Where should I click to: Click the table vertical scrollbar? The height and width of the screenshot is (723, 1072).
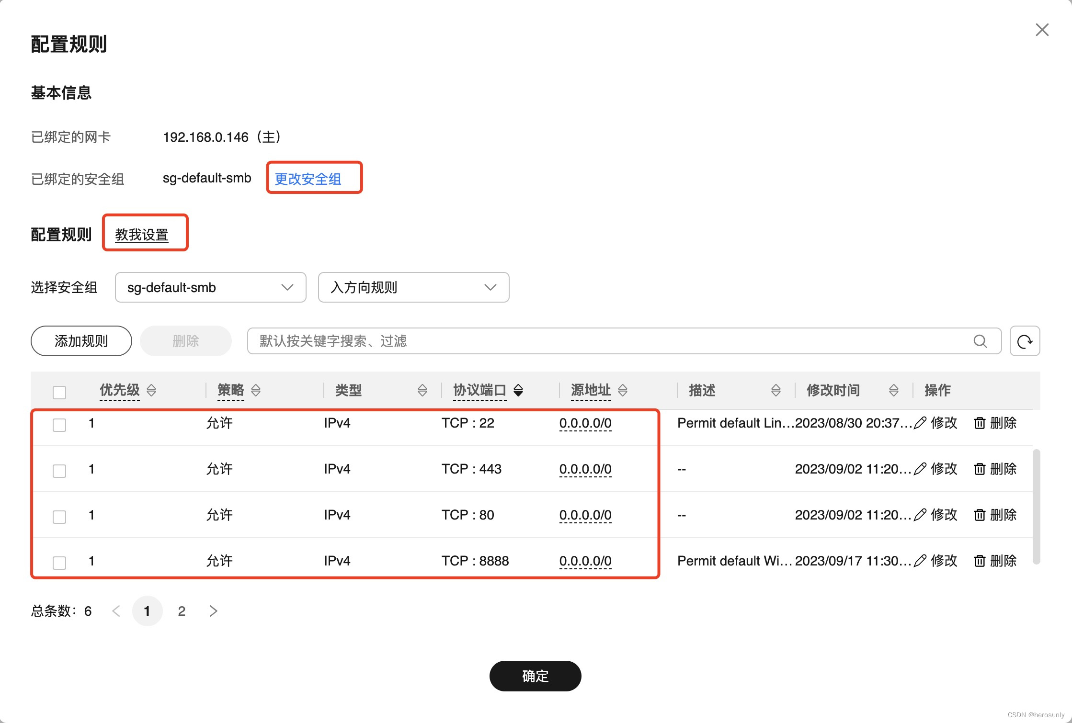(x=1037, y=507)
